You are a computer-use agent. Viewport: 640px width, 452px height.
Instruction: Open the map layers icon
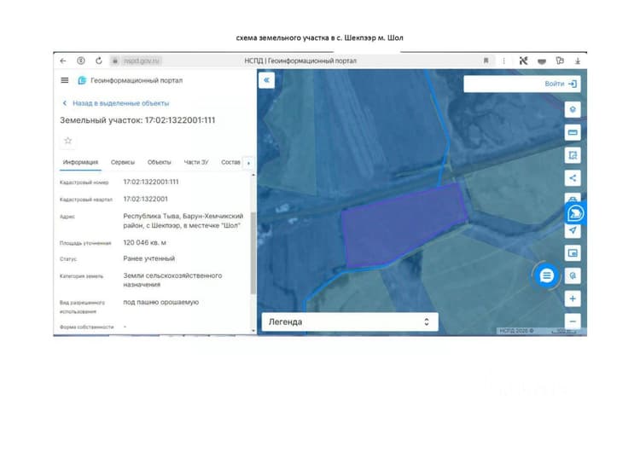[x=573, y=109]
